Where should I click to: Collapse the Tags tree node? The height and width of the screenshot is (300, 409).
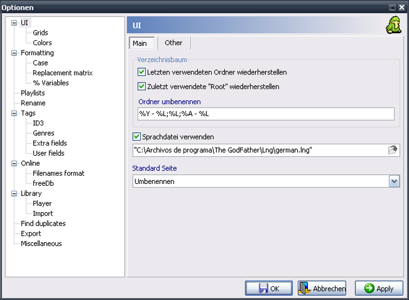pyautogui.click(x=14, y=113)
